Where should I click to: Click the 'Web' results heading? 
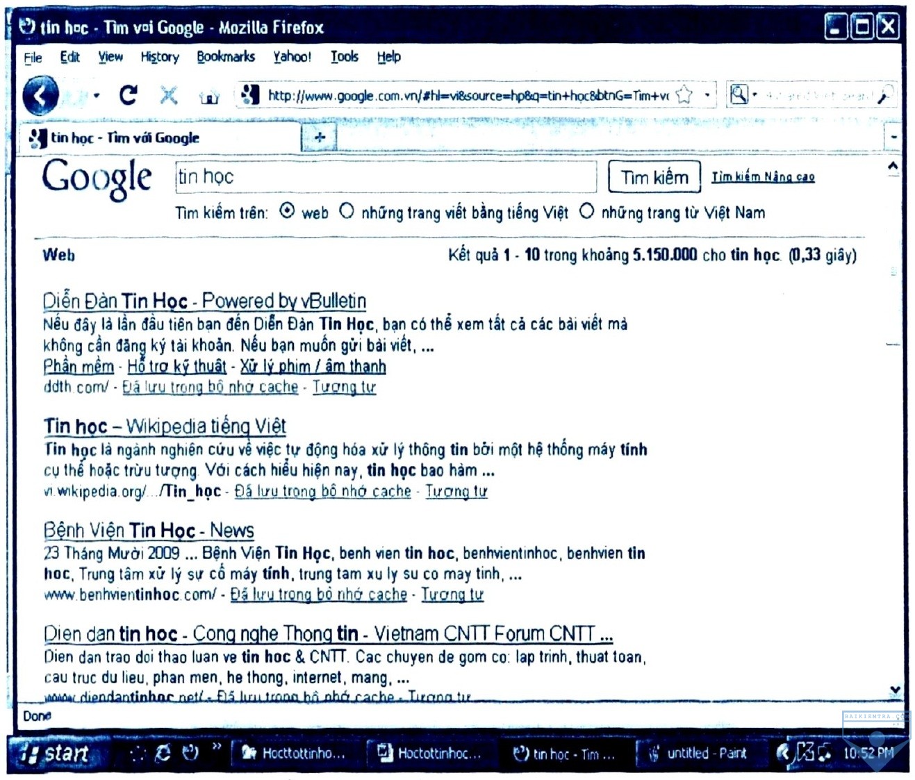59,256
